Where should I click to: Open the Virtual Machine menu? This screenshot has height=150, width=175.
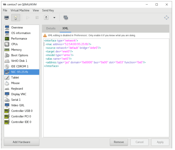(20, 11)
